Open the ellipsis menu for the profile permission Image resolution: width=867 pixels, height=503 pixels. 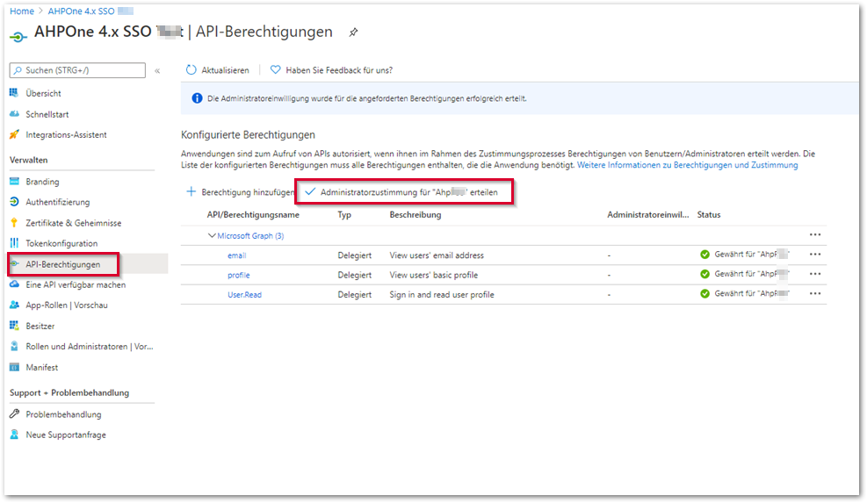click(x=815, y=274)
